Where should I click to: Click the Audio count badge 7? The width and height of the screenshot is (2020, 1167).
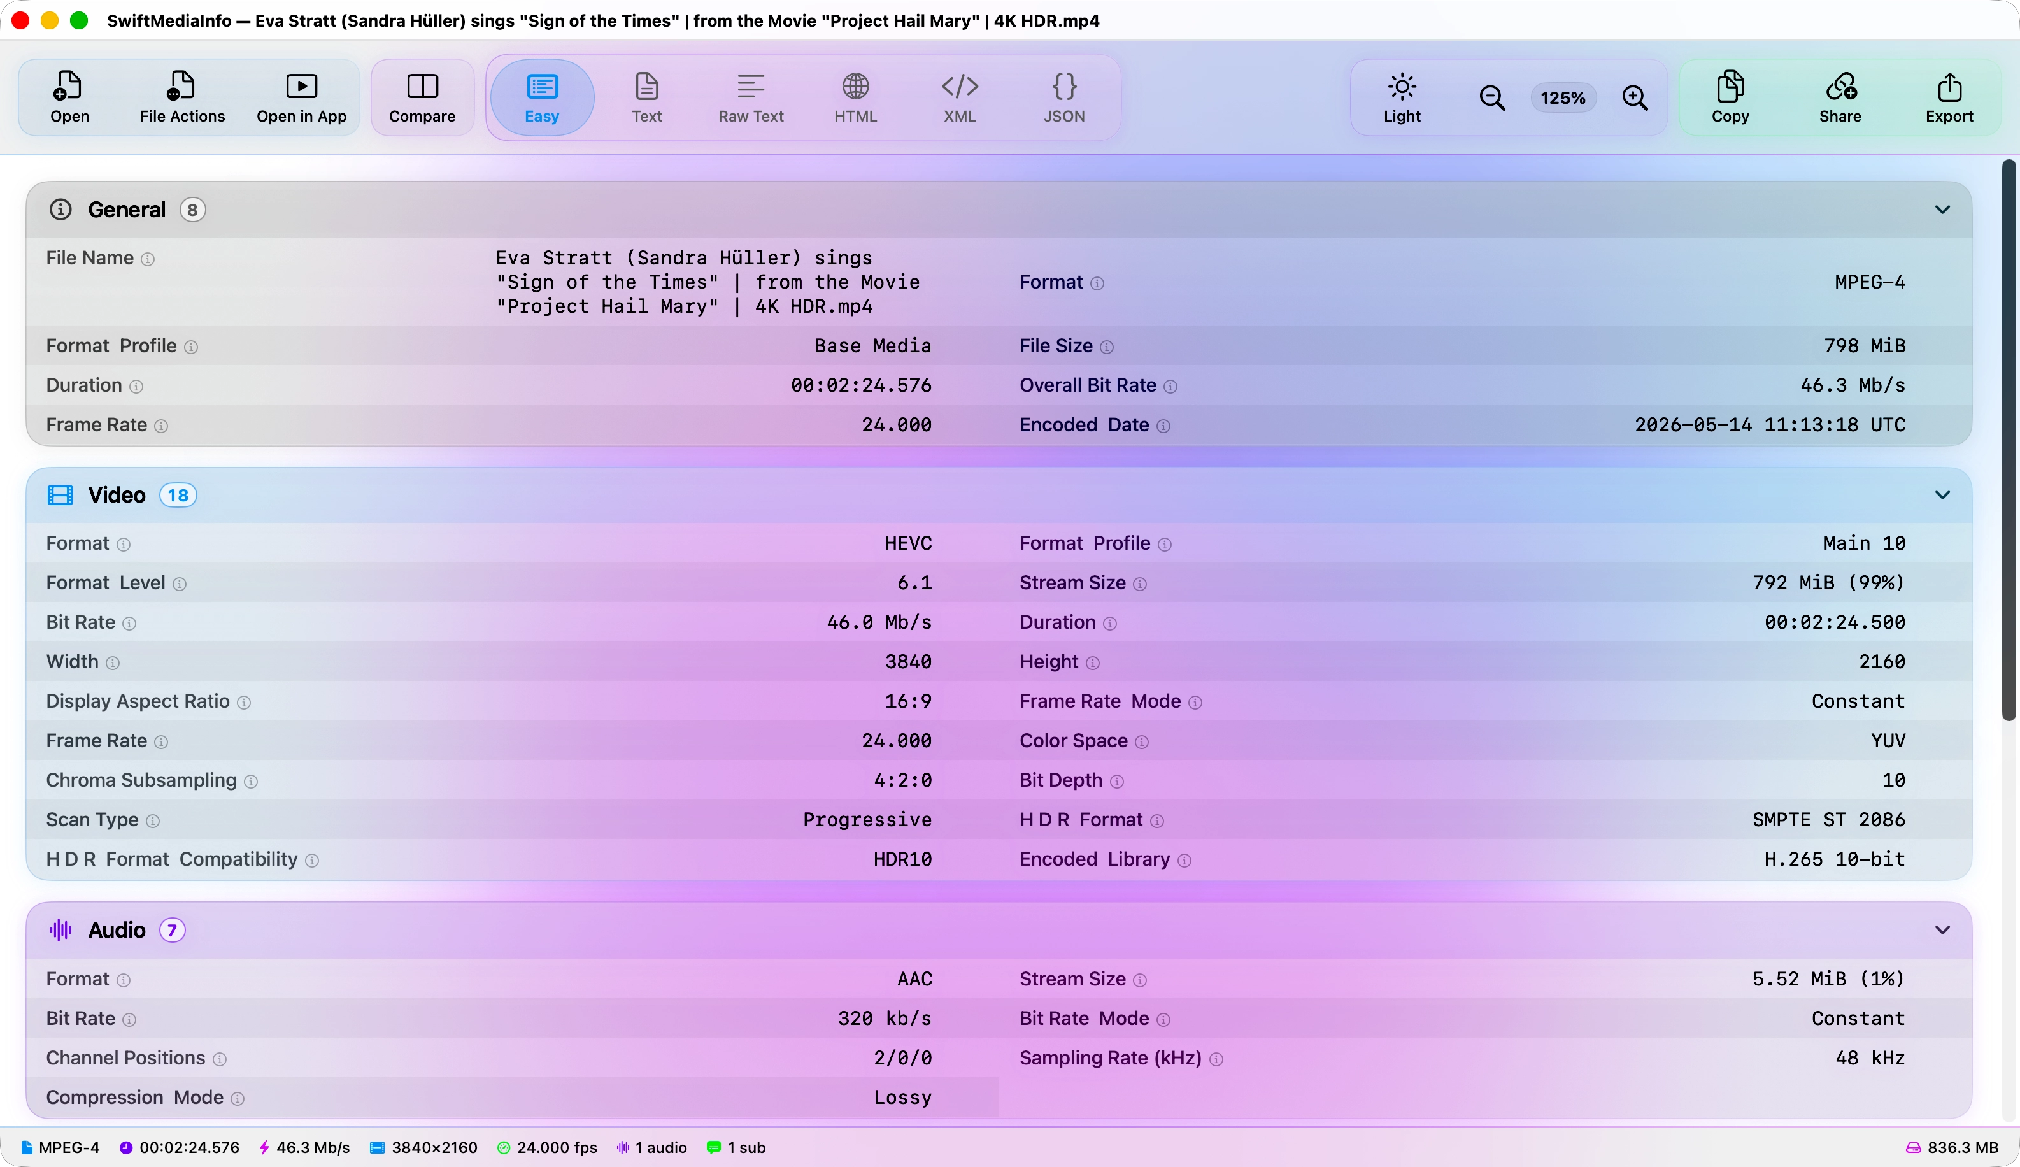173,931
